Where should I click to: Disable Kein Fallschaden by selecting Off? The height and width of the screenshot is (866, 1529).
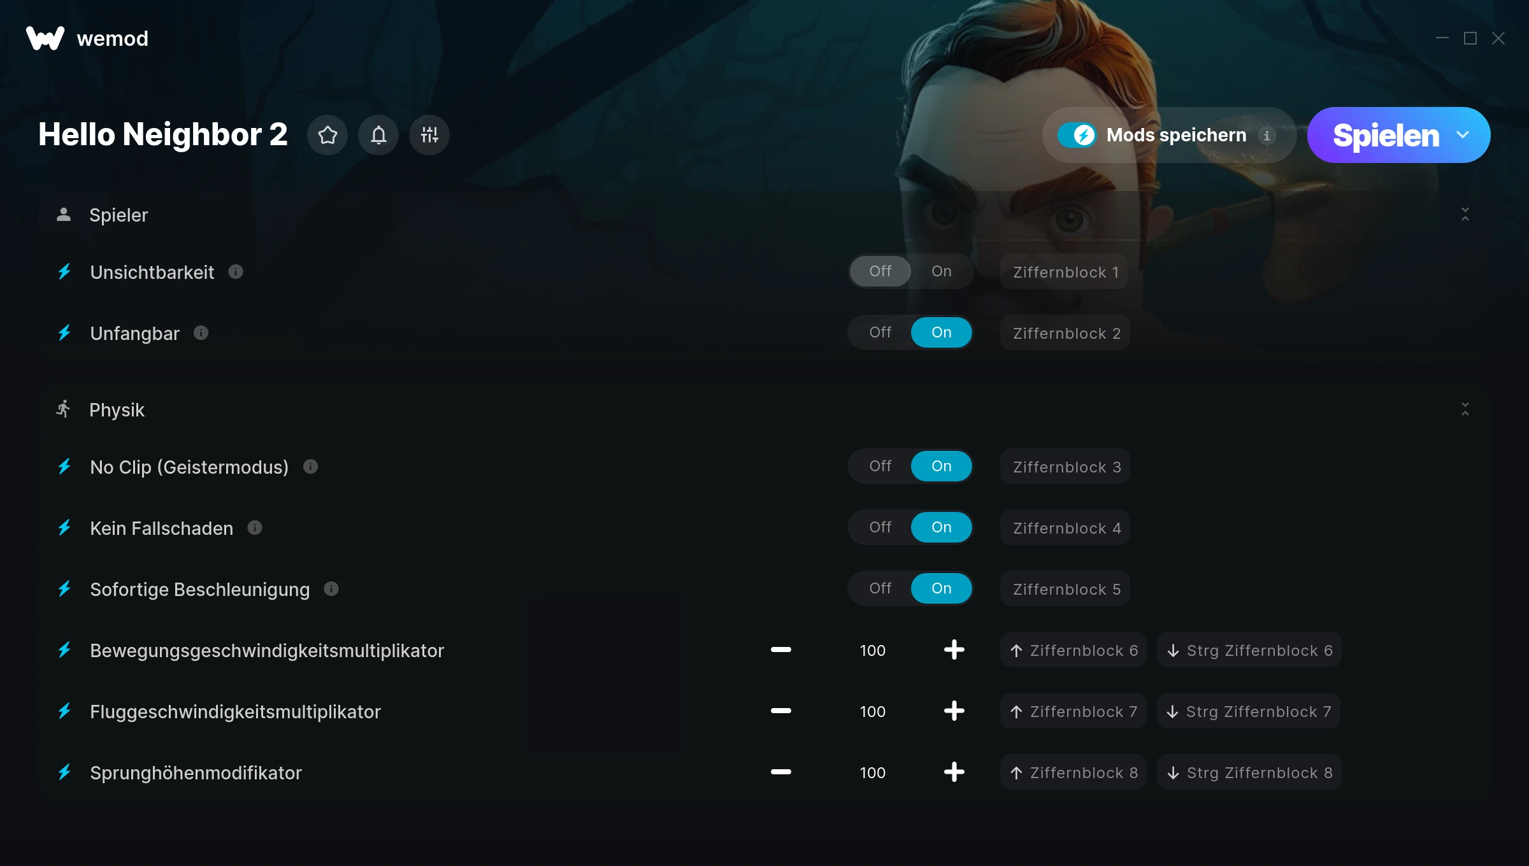pyautogui.click(x=880, y=527)
